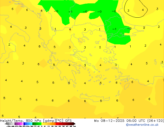Pick the cyan legend swatch above -18

31,124
